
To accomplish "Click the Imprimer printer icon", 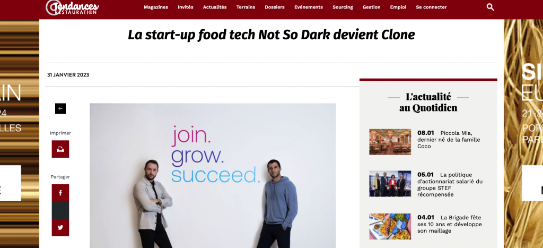I will [x=60, y=149].
